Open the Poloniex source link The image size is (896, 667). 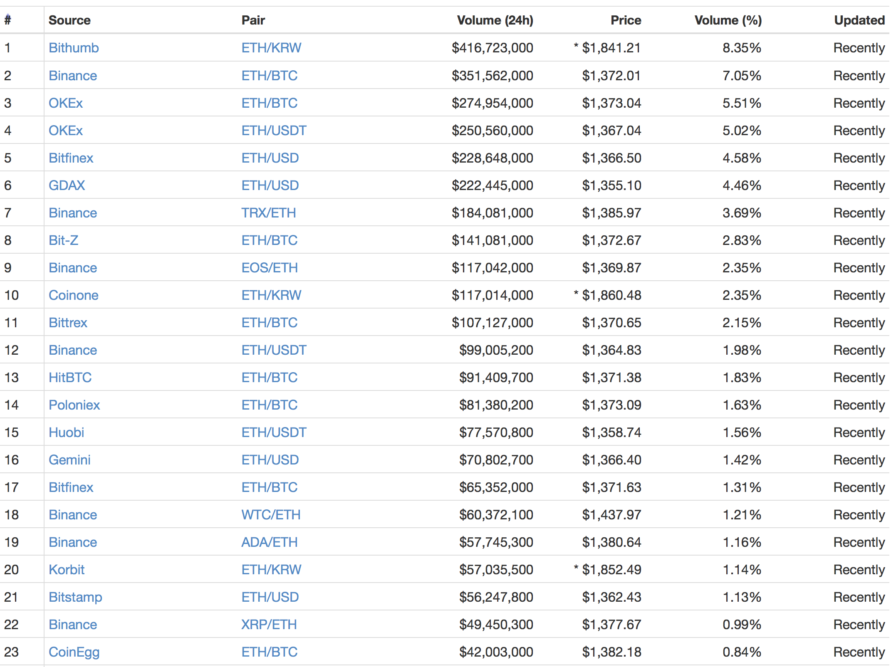coord(74,405)
